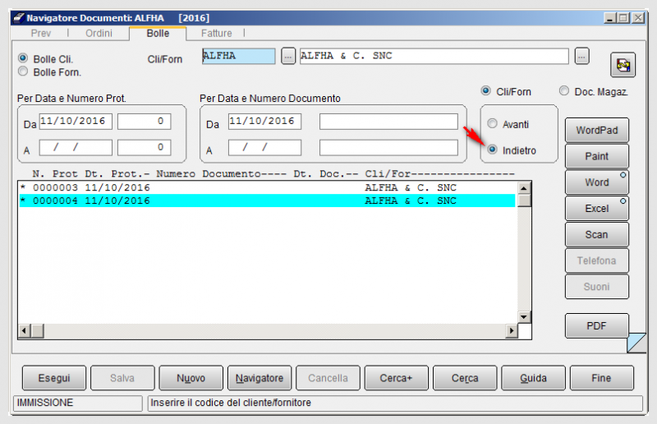Choose the Indietro direction option
Viewport: 657px width, 424px height.
coord(492,150)
